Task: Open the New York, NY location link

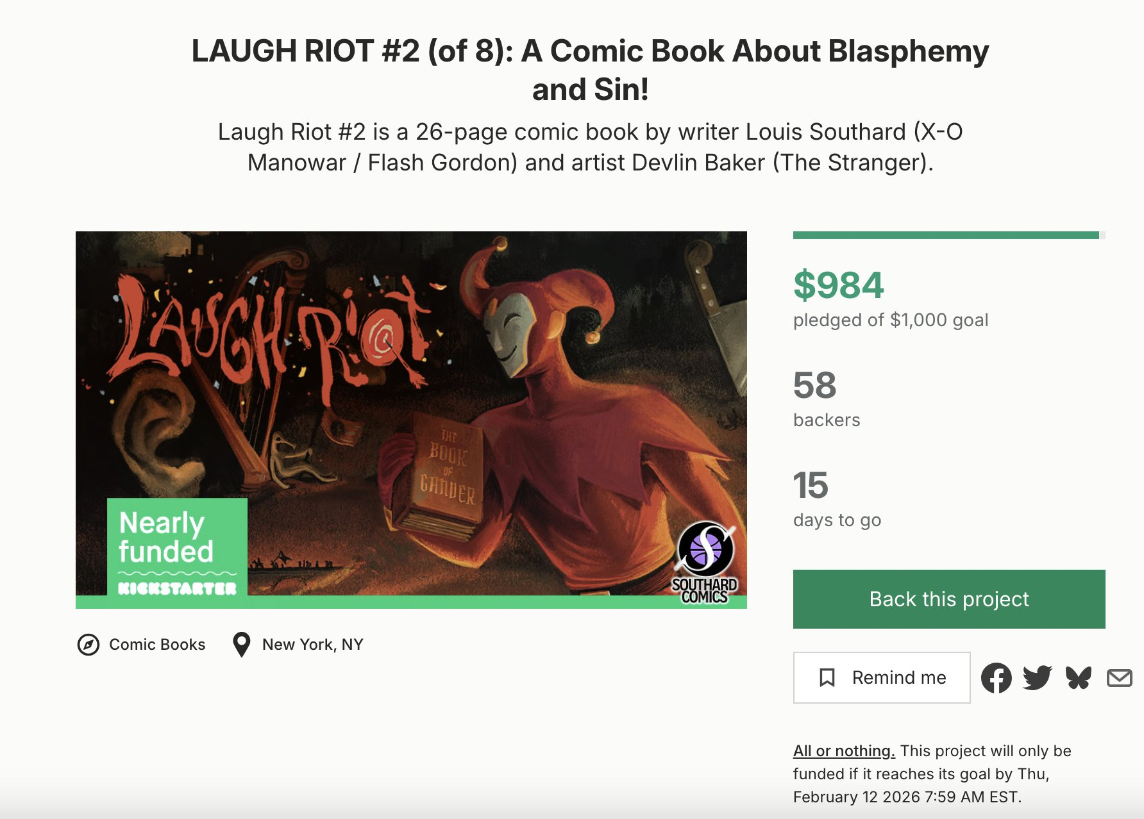Action: 312,645
